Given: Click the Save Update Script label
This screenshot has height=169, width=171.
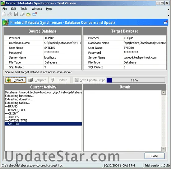Looking at the screenshot, I should tap(92, 80).
